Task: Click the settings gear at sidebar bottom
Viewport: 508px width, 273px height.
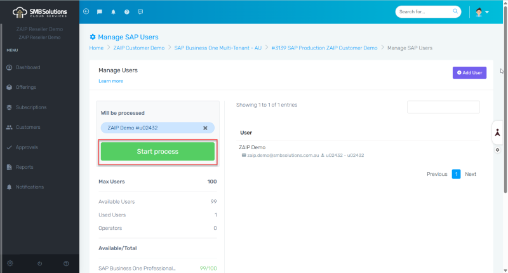Action: [10, 263]
